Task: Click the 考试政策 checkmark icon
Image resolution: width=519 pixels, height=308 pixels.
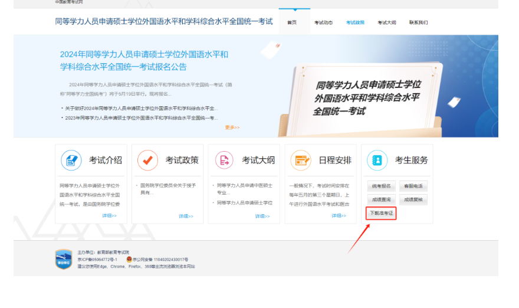Action: (147, 160)
